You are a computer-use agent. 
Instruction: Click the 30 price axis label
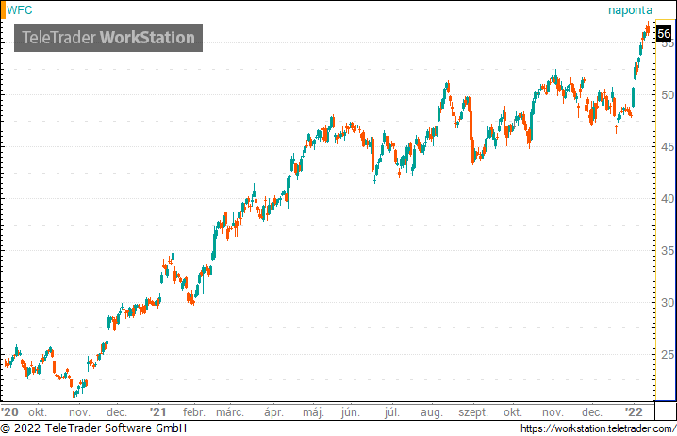pos(668,303)
